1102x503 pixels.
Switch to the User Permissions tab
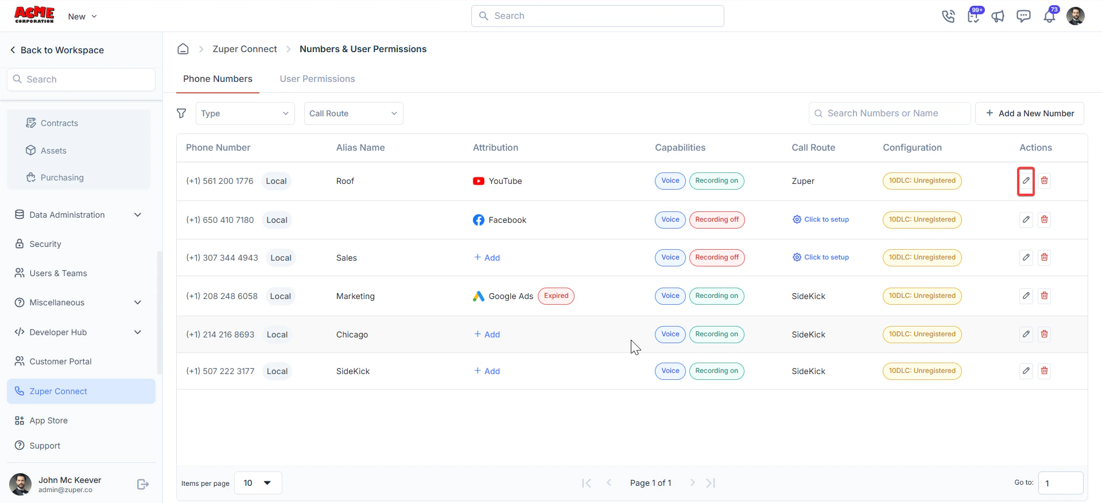pyautogui.click(x=317, y=79)
